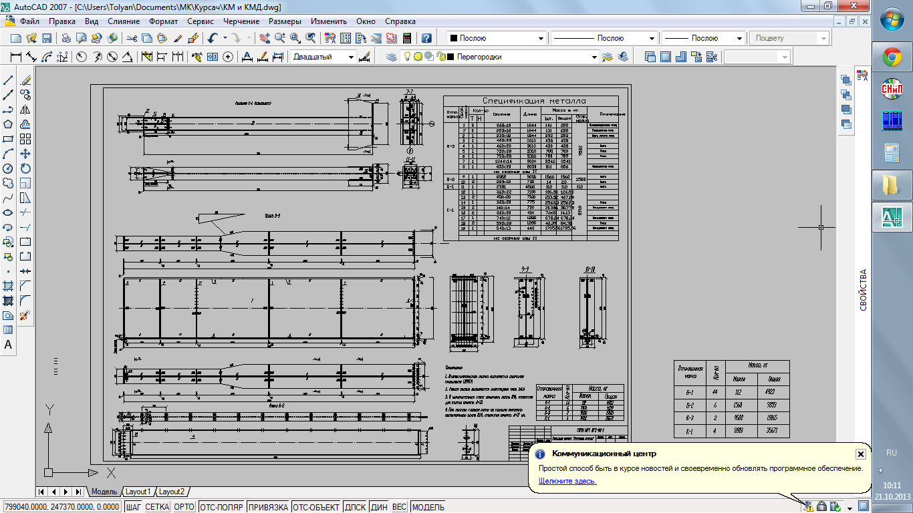The width and height of the screenshot is (913, 513).
Task: Select the Table tool
Action: (x=9, y=330)
